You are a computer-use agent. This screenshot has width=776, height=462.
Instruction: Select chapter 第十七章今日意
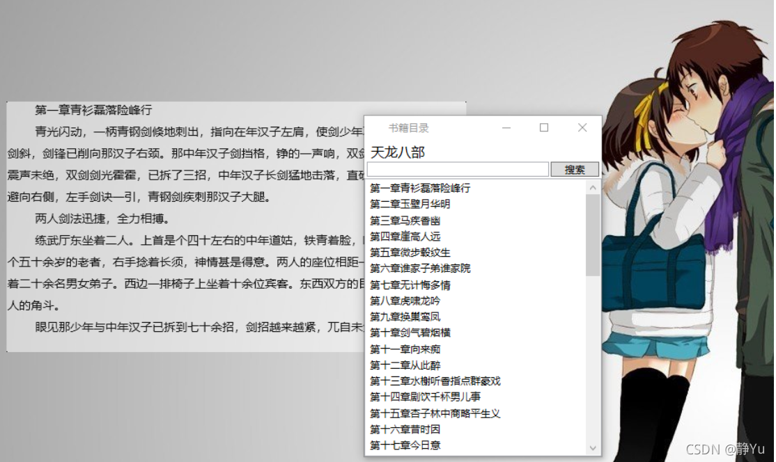(405, 445)
